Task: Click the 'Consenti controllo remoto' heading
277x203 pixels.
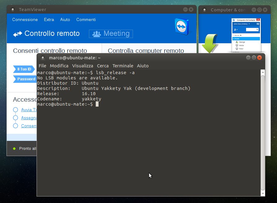Action: pos(50,51)
